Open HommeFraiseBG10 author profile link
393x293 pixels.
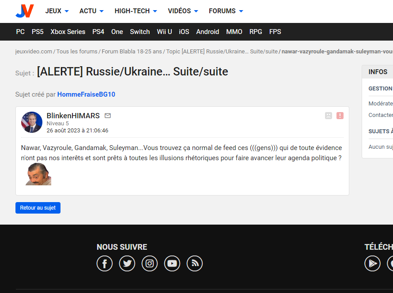(x=86, y=94)
